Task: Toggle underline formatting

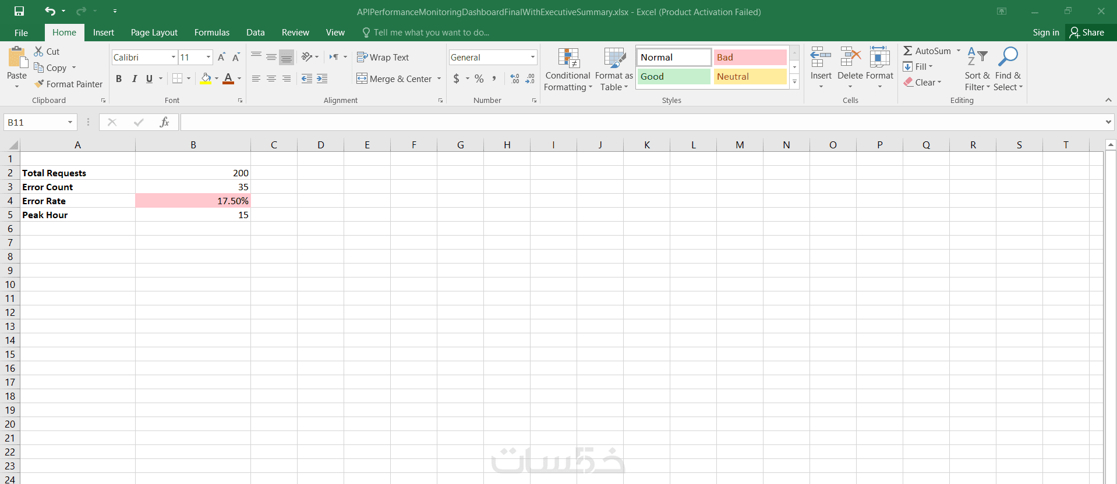Action: click(x=149, y=79)
